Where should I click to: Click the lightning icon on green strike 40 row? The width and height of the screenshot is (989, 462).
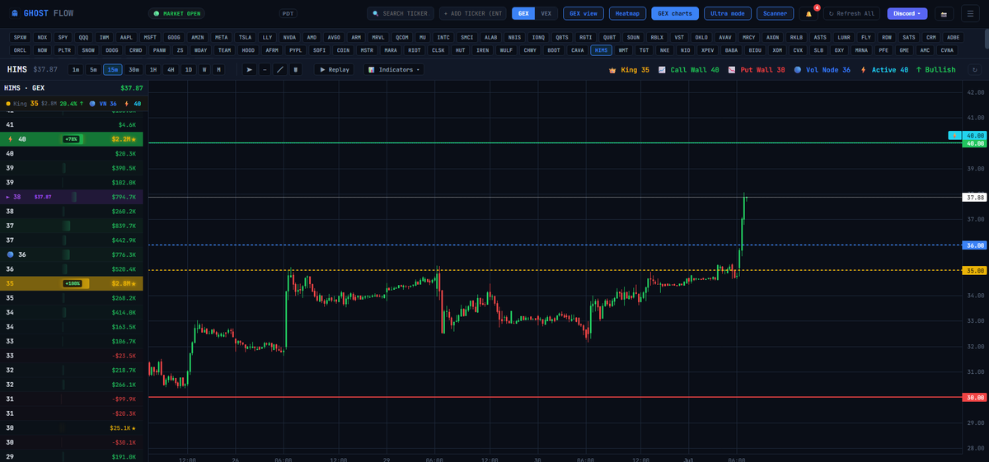(10, 139)
